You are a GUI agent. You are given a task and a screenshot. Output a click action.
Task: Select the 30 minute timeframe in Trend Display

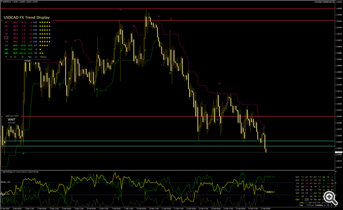(6, 34)
